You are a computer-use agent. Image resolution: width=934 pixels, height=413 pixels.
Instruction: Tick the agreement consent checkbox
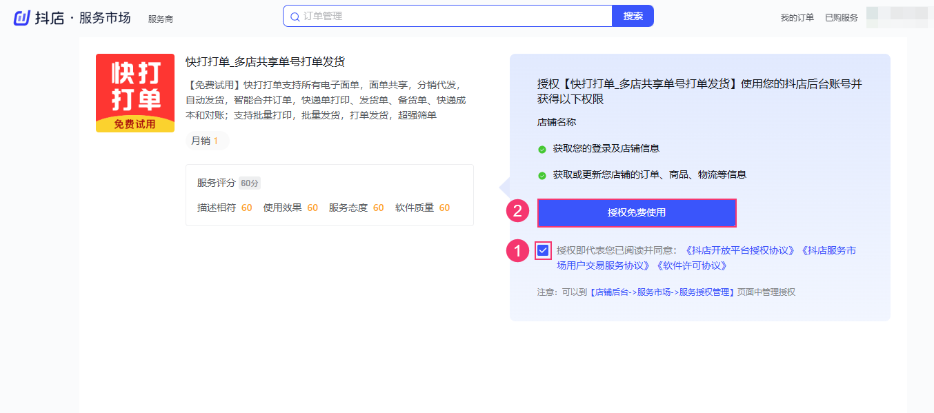(x=543, y=250)
